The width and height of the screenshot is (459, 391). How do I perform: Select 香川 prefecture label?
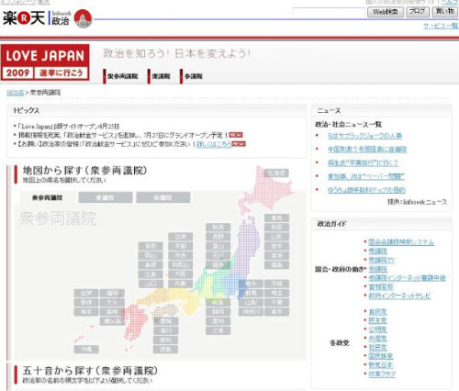click(x=165, y=330)
